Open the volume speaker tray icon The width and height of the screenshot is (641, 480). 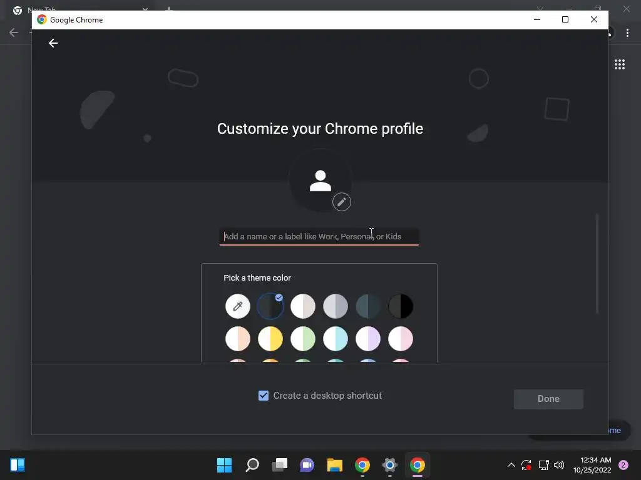pyautogui.click(x=559, y=465)
